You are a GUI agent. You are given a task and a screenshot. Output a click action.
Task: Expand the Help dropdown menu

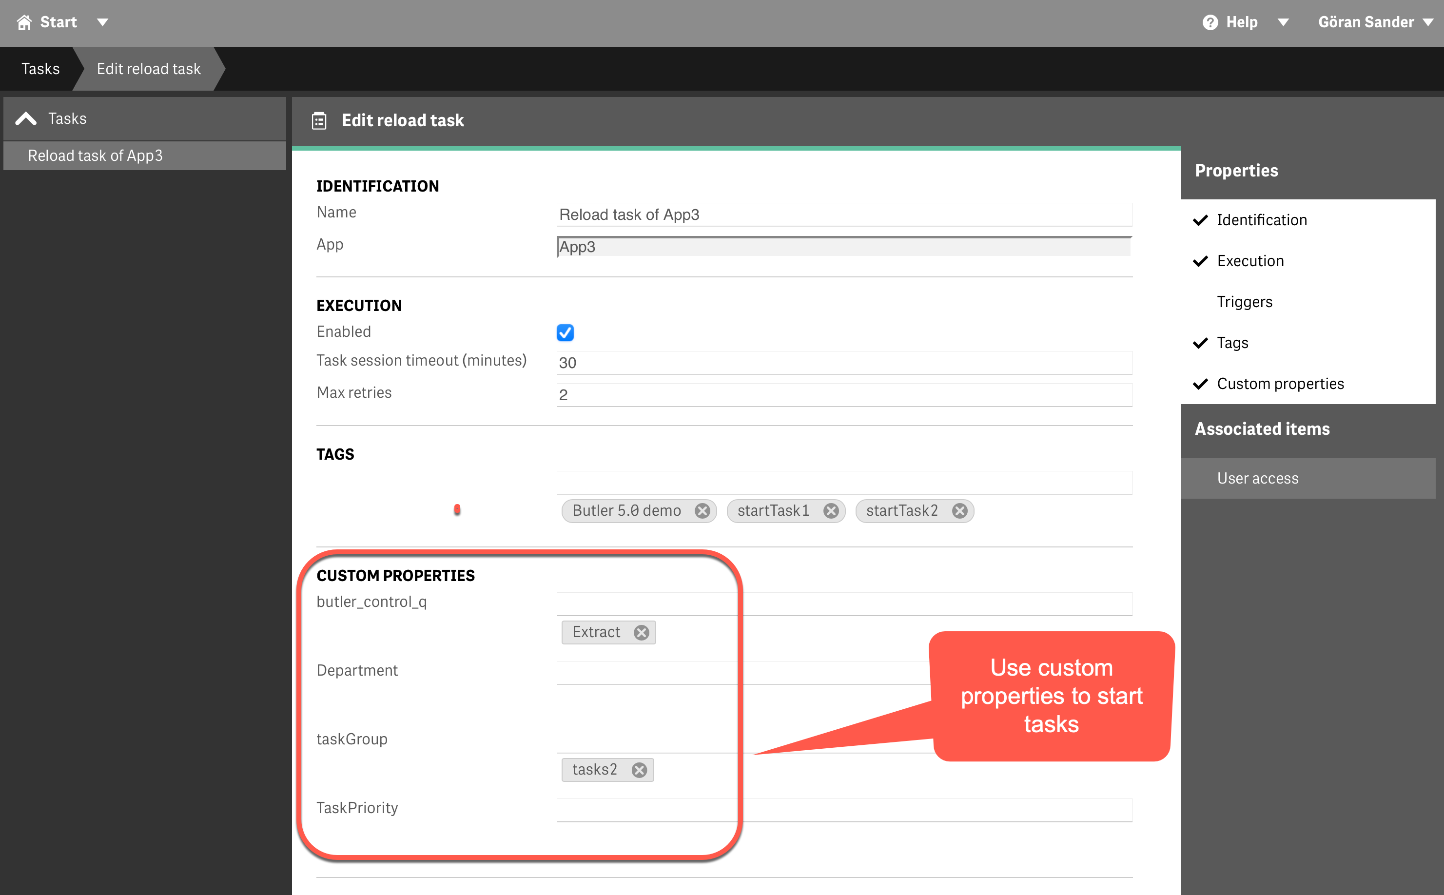coord(1283,22)
